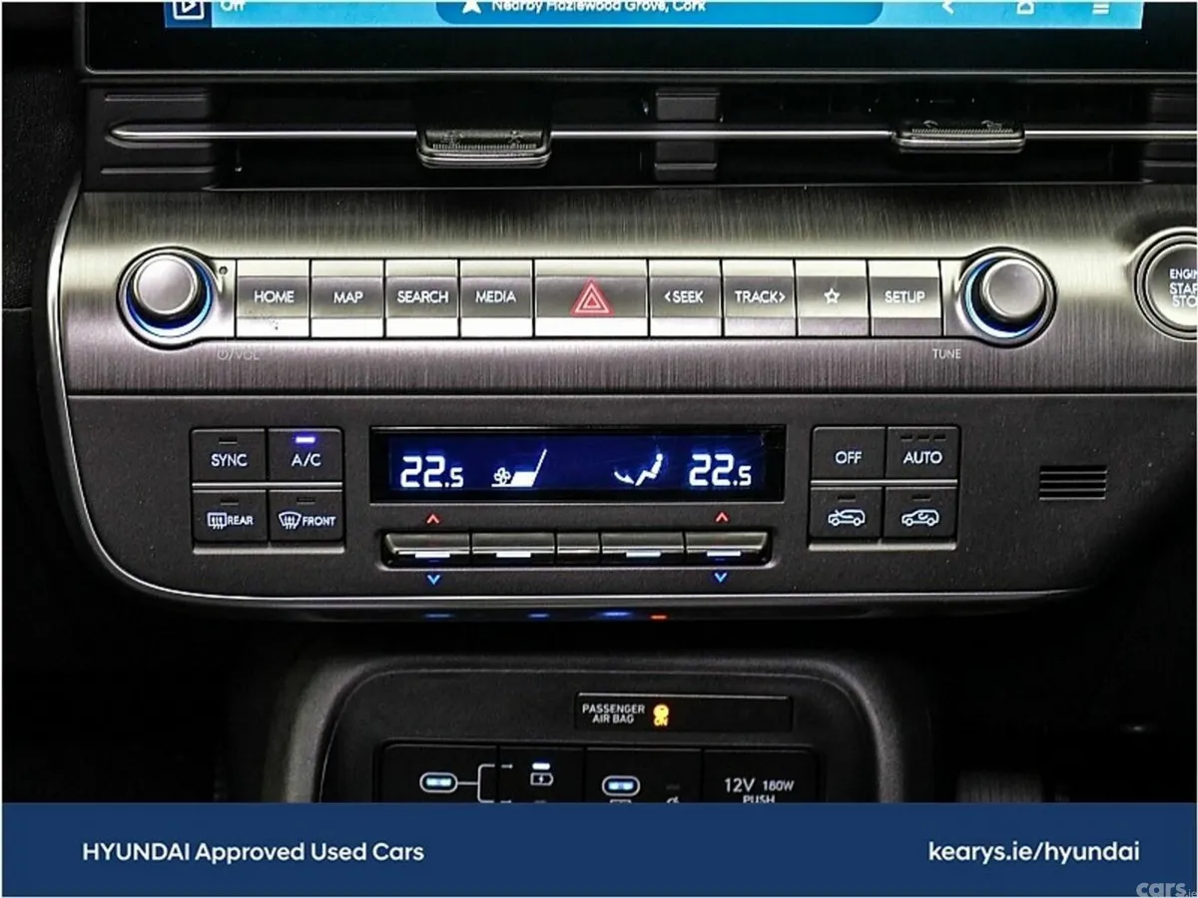Tap the star icon in the navigation bar
Screen dimensions: 1198x898
[472, 8]
